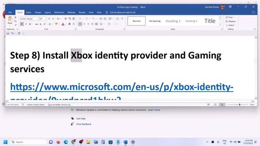This screenshot has width=260, height=146.
Task: Apply superscript formatting
Action: click(45, 24)
